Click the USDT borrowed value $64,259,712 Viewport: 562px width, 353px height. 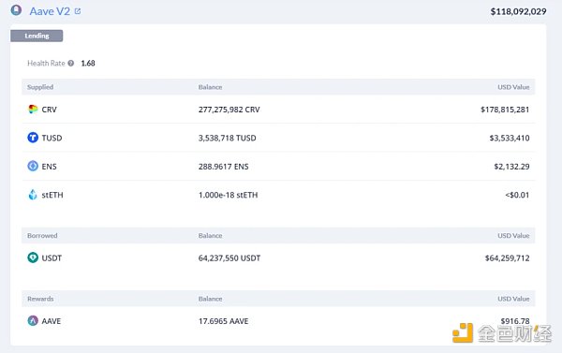507,258
